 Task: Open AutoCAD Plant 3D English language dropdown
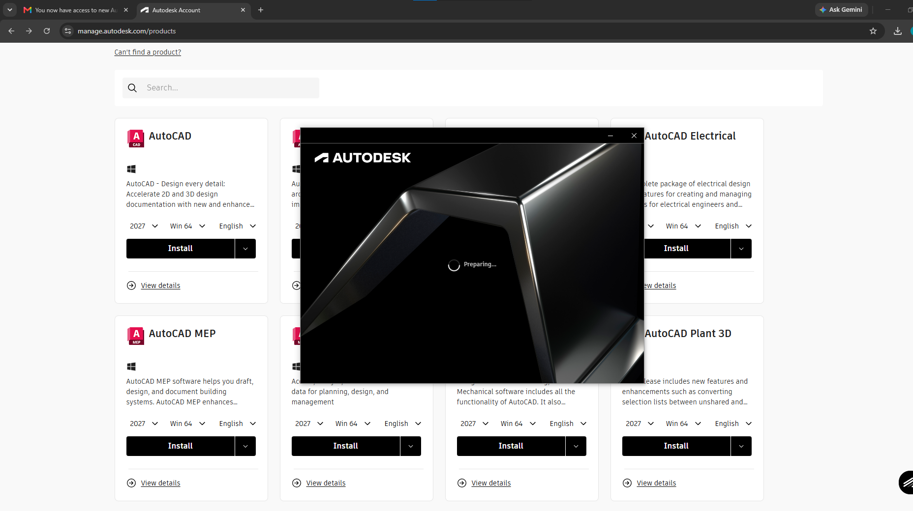(x=733, y=424)
